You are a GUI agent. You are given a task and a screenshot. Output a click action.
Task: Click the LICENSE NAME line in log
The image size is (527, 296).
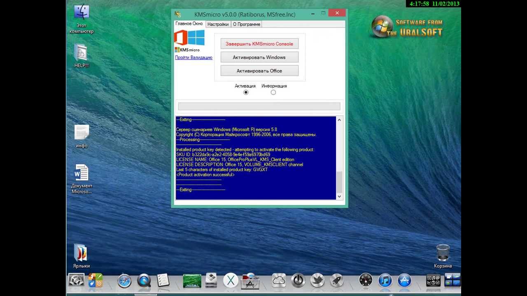(235, 160)
